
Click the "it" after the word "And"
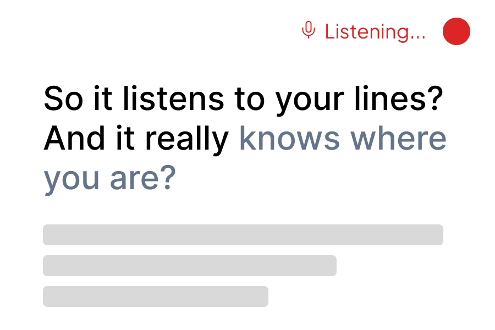coord(125,138)
